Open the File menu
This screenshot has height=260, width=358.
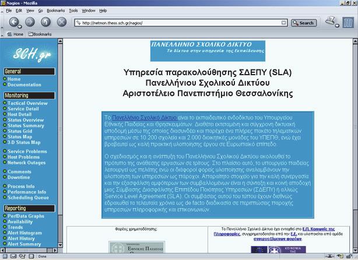point(9,10)
